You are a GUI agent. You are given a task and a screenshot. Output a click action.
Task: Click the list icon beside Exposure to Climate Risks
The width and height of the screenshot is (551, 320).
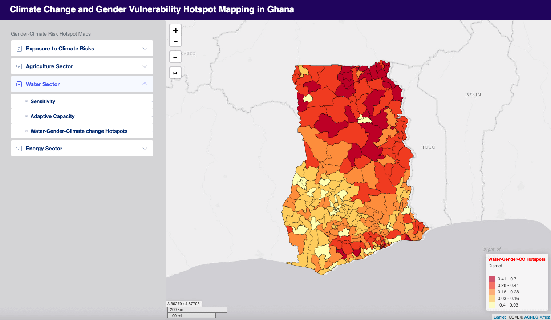point(18,48)
